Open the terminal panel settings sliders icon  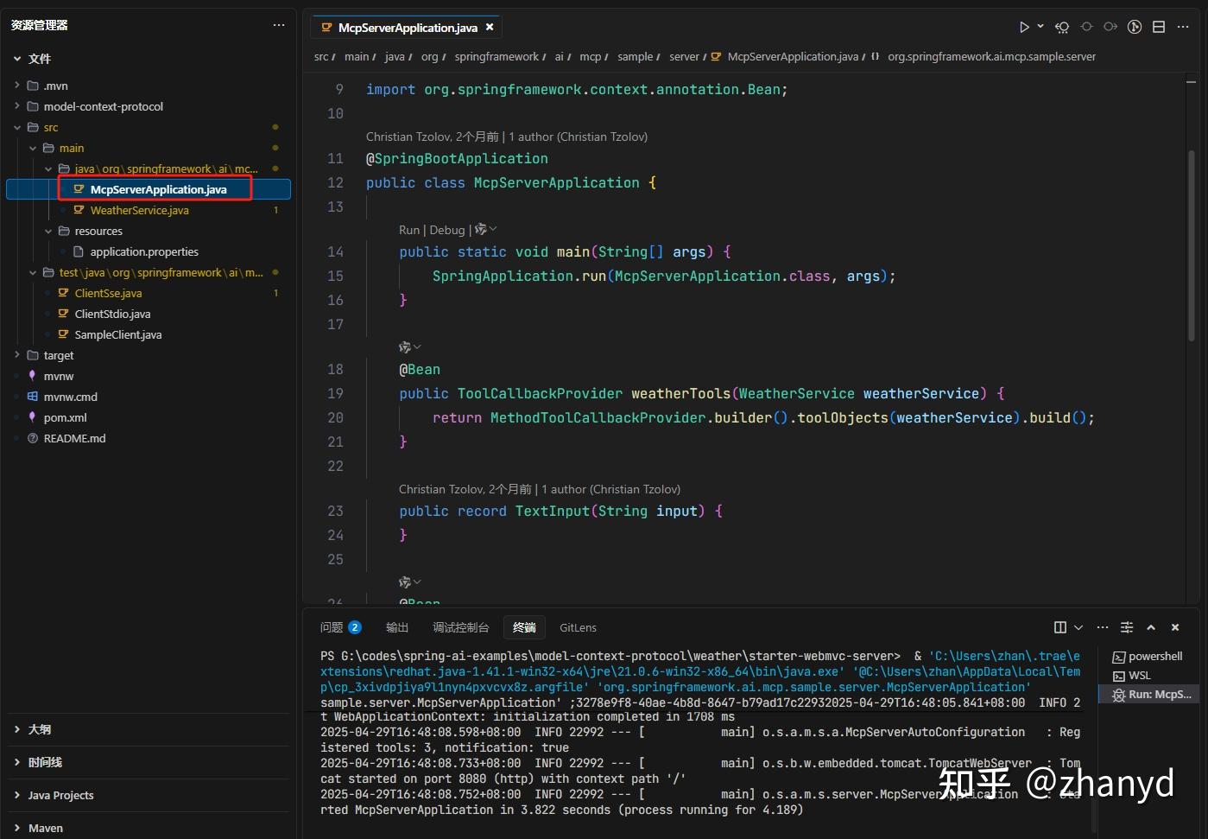tap(1127, 627)
